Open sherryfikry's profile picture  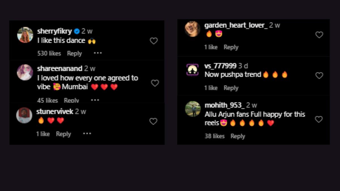pyautogui.click(x=25, y=35)
